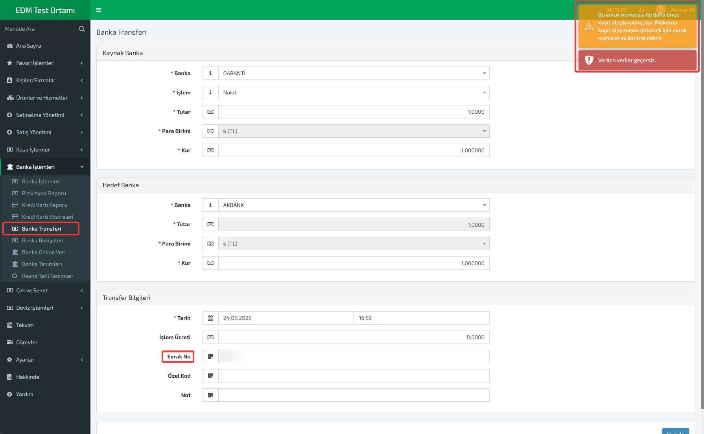Toggle the sidebar with the hamburger icon

[99, 10]
